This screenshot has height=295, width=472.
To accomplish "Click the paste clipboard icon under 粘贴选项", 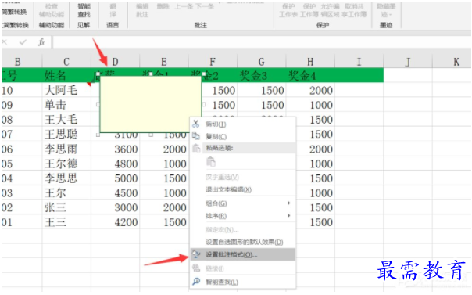I will click(211, 162).
